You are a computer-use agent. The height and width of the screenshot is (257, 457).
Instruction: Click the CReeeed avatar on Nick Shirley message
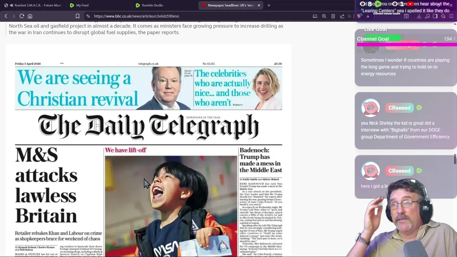click(370, 108)
